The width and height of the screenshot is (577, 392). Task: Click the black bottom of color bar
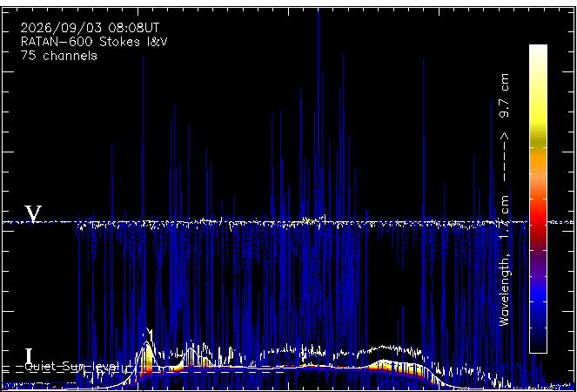538,342
